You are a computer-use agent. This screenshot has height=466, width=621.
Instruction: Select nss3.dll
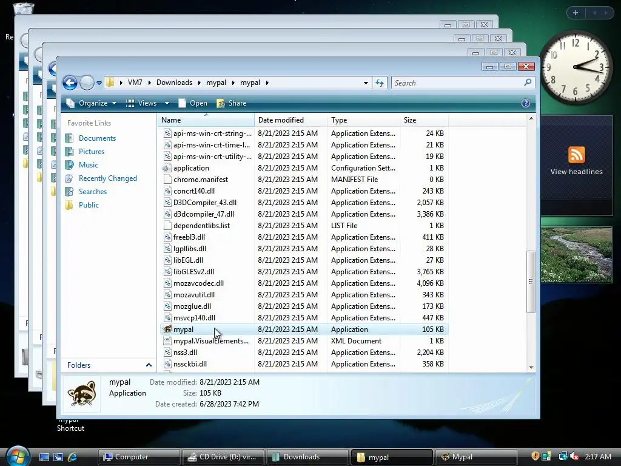coord(185,353)
